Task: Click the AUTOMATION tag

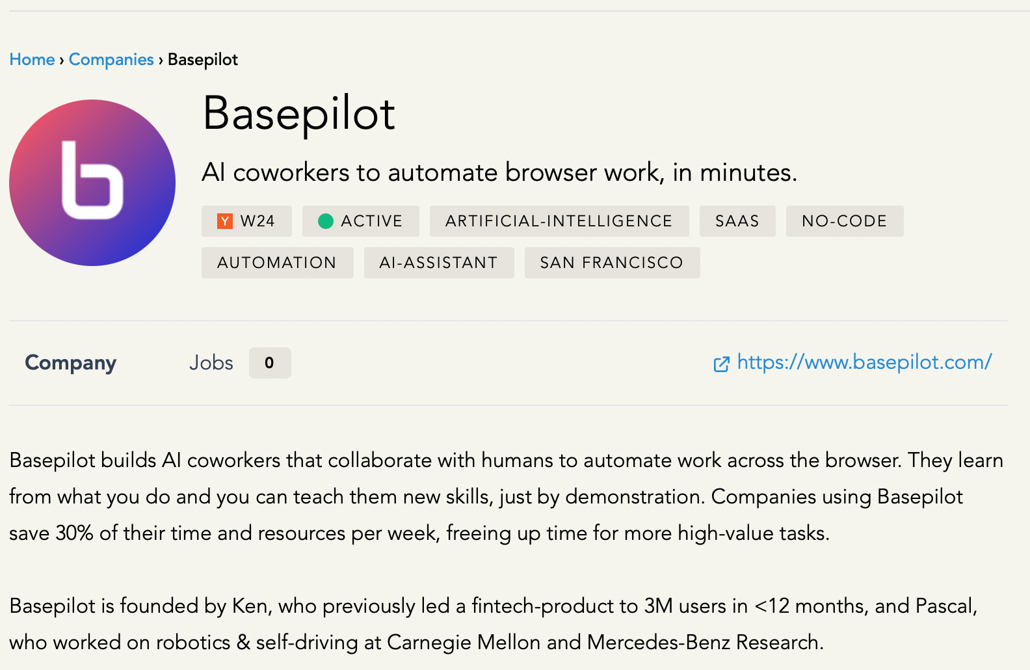Action: 278,263
